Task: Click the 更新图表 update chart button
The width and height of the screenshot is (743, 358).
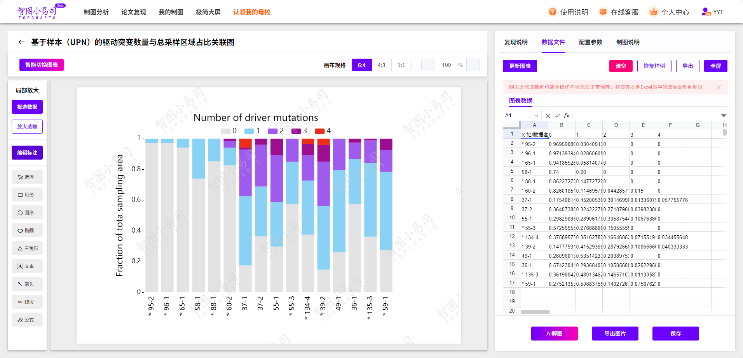Action: (520, 66)
